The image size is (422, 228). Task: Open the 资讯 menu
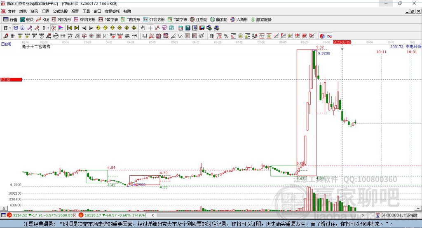click(34, 11)
